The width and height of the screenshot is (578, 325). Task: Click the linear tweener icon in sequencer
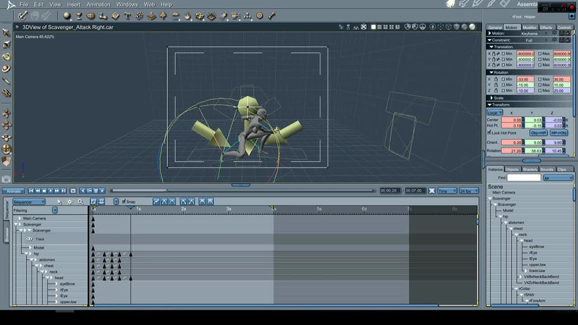tap(156, 202)
